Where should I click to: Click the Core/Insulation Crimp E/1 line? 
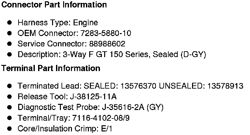[x=65, y=129]
